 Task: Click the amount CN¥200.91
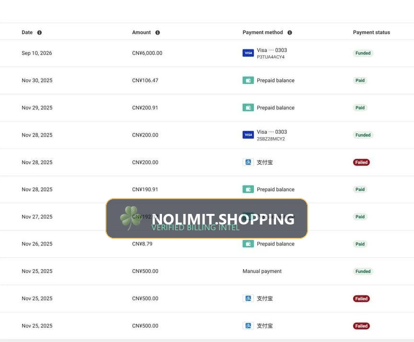145,107
